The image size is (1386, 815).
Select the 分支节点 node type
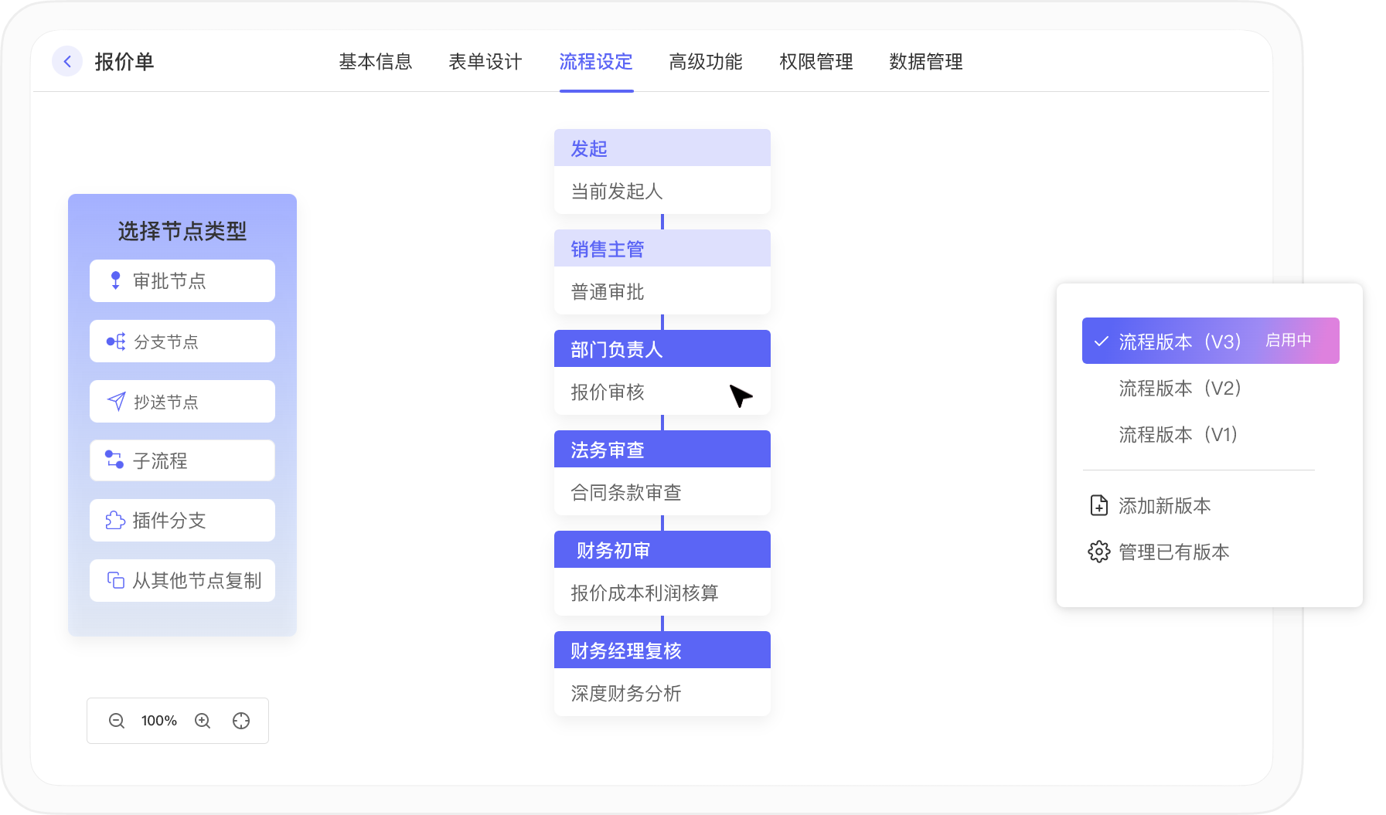[x=182, y=341]
